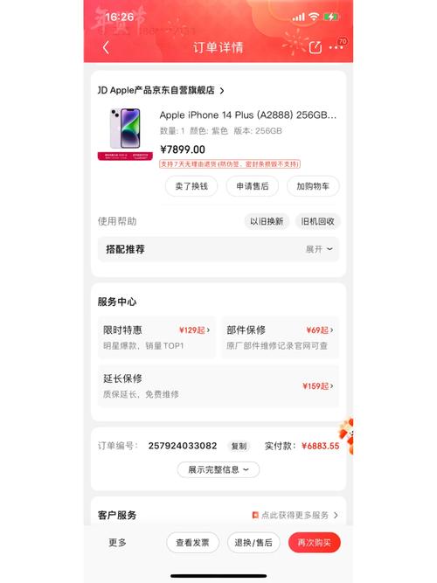Open the share icon in the header
This screenshot has height=583, width=437.
(x=315, y=47)
